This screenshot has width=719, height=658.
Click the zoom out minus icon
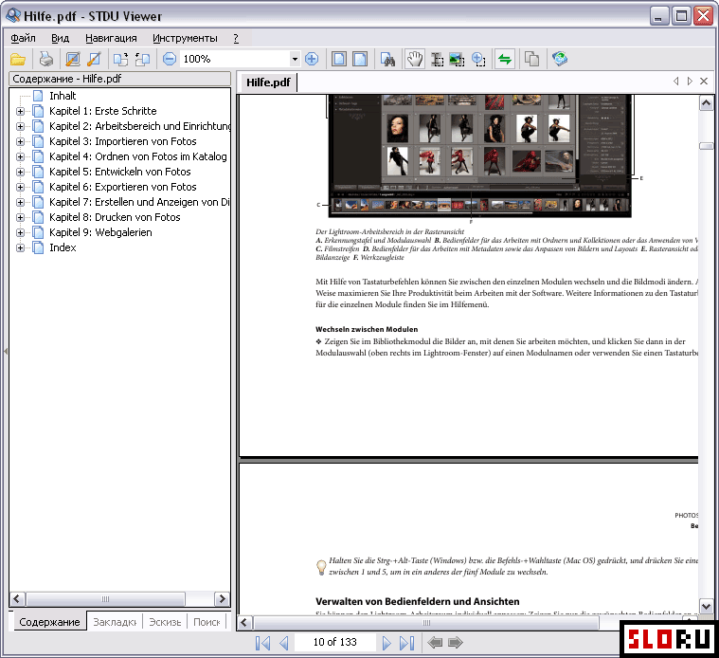click(170, 59)
